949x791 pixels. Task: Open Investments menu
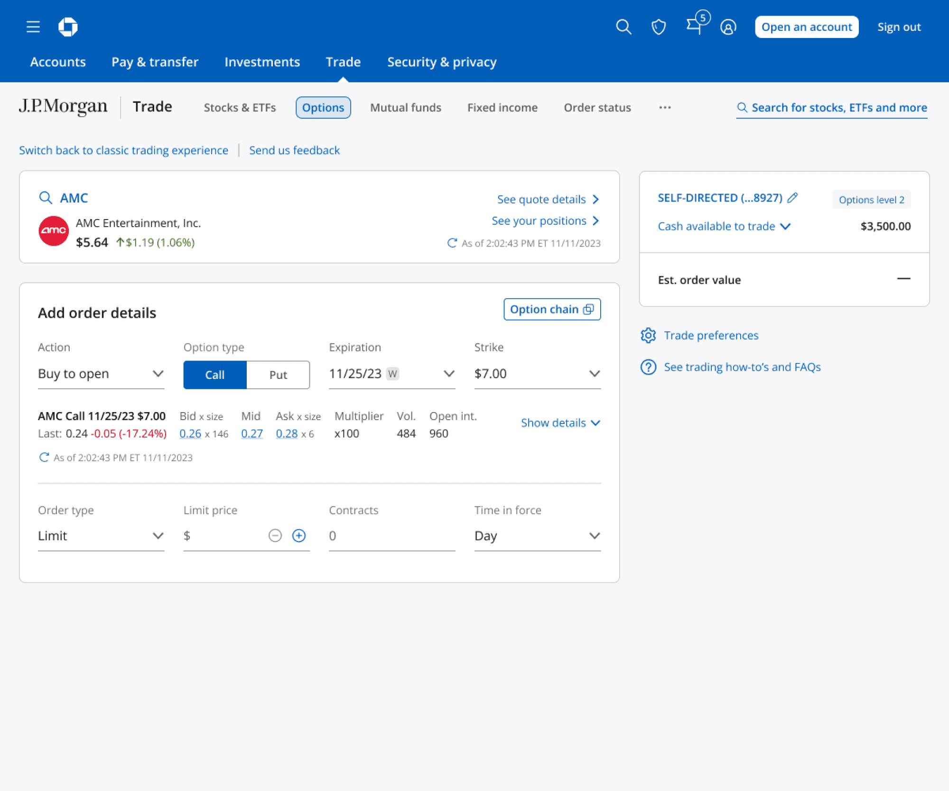(x=262, y=62)
